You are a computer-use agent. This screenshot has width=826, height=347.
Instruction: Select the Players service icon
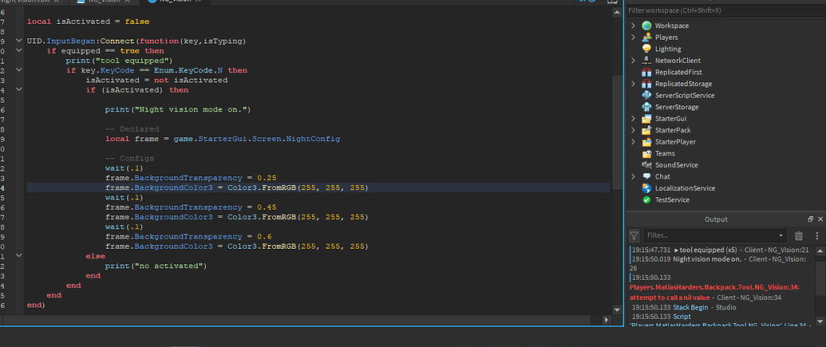[646, 37]
